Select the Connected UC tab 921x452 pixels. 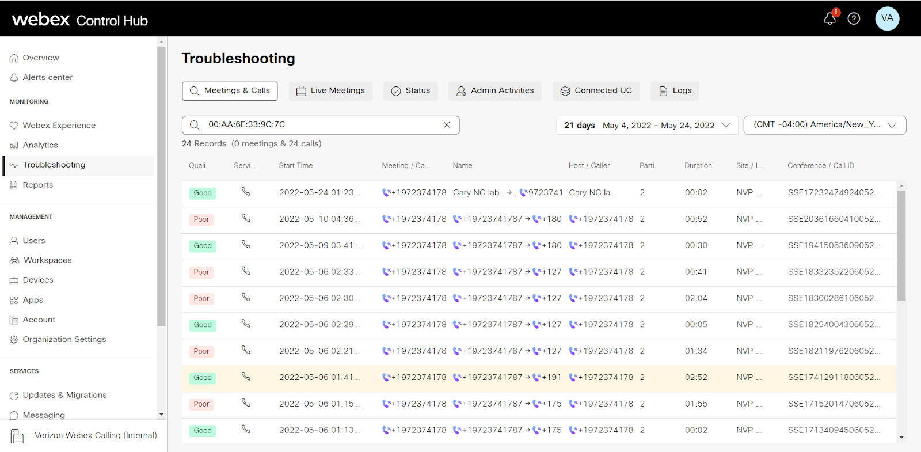pyautogui.click(x=596, y=91)
